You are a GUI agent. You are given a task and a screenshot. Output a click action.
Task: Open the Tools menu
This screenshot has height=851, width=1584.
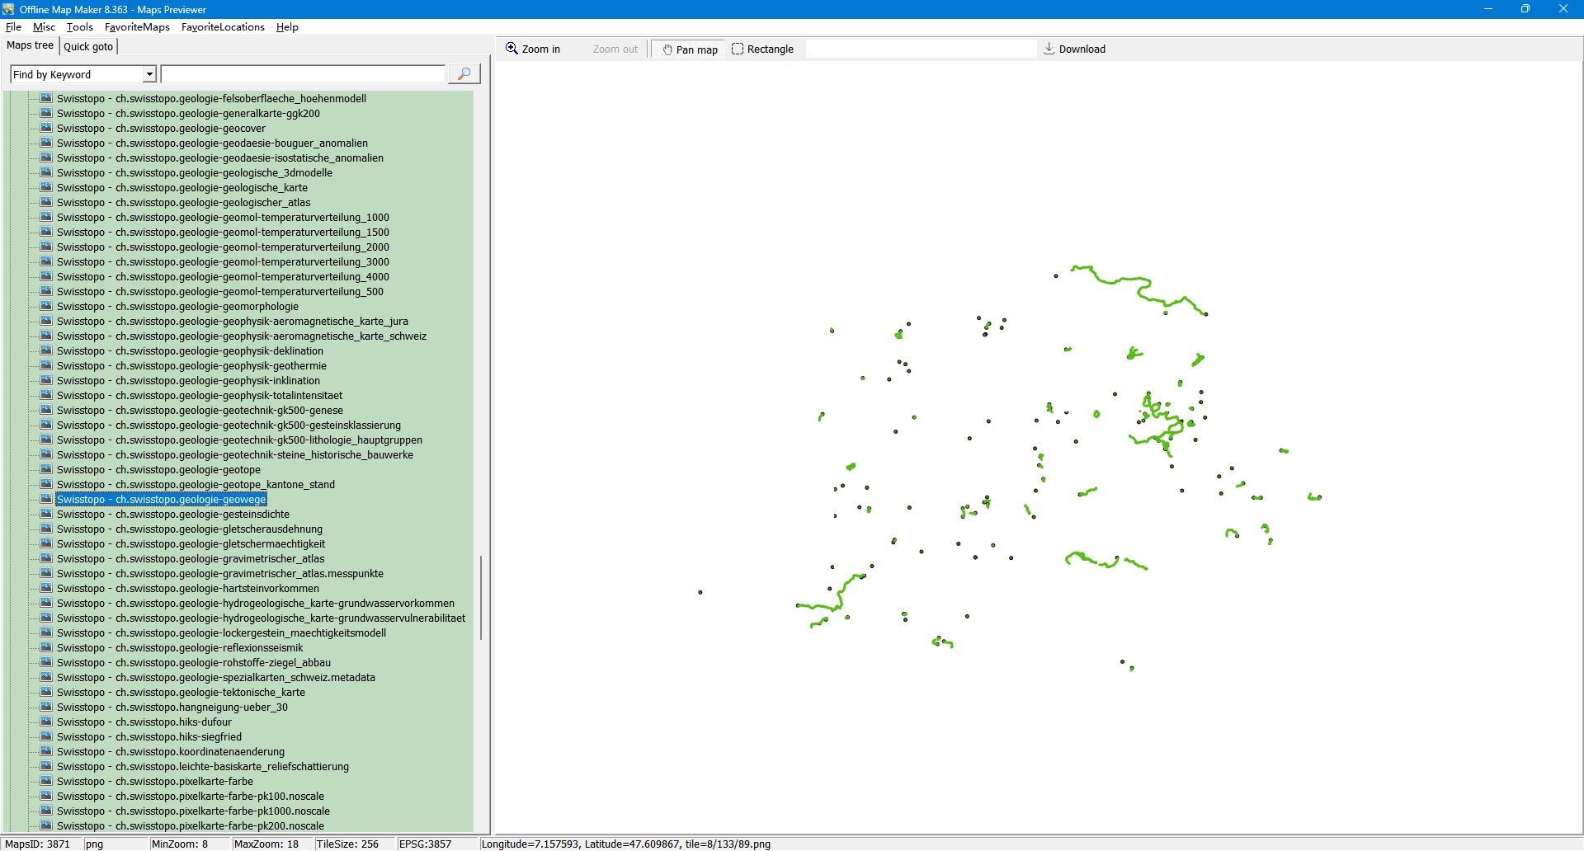79,27
